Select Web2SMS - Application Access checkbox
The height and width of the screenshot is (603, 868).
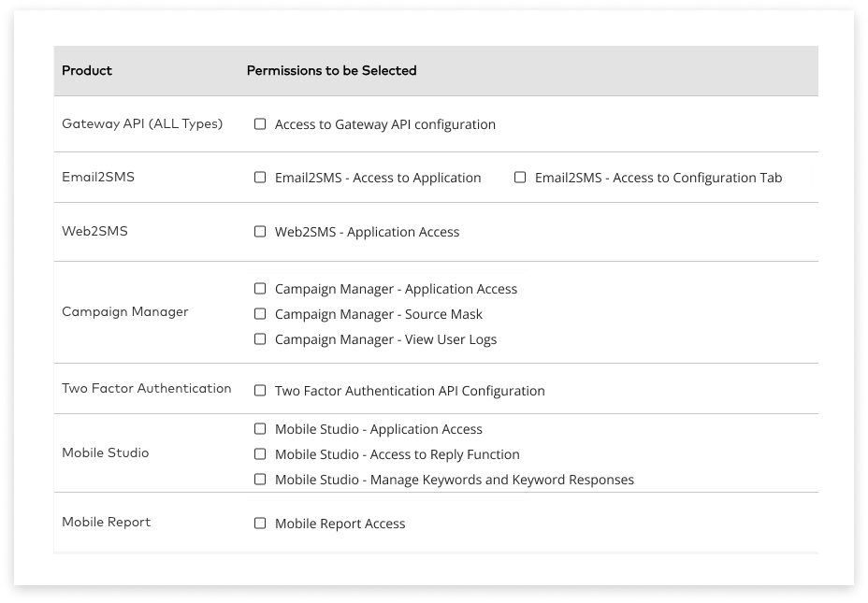pyautogui.click(x=260, y=232)
